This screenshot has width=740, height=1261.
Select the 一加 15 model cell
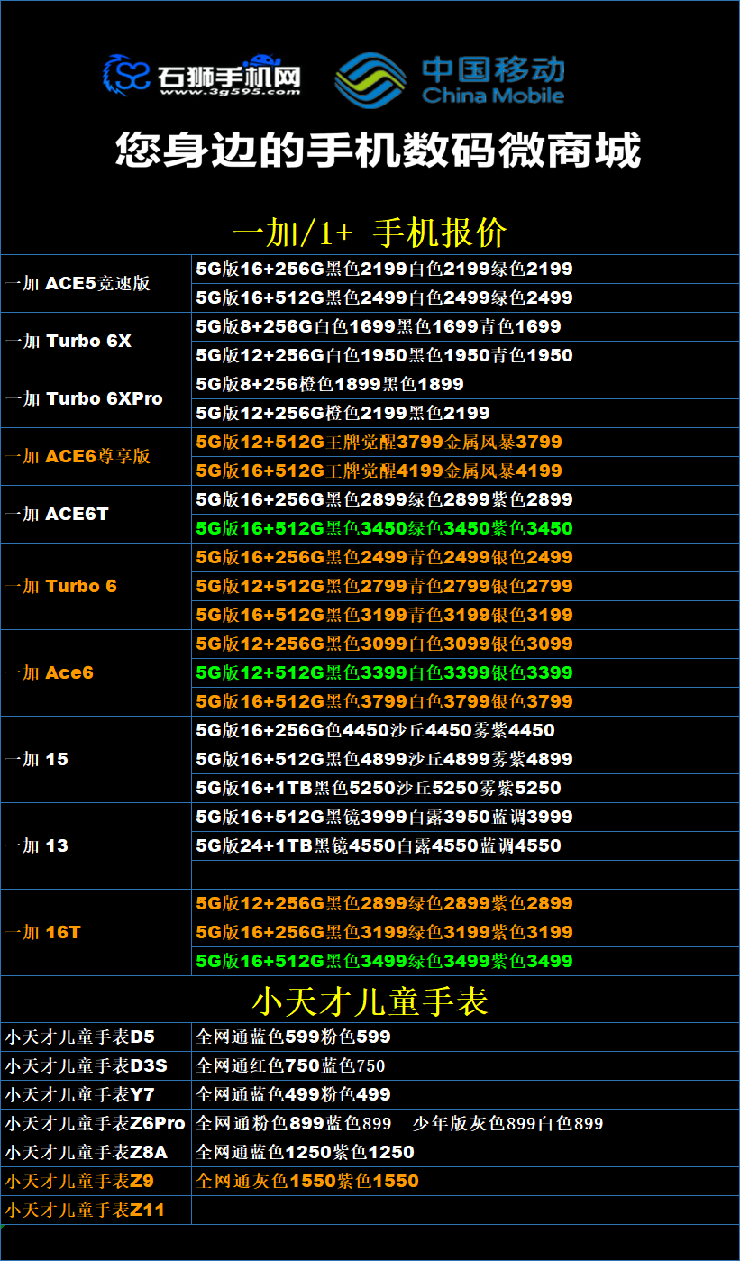click(96, 759)
